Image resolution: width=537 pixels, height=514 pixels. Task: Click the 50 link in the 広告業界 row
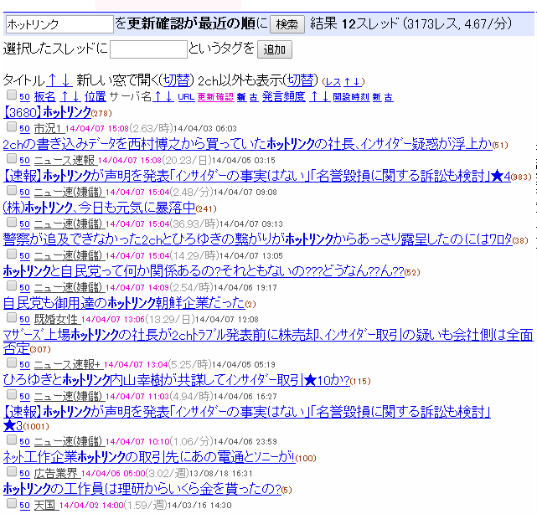click(x=24, y=474)
